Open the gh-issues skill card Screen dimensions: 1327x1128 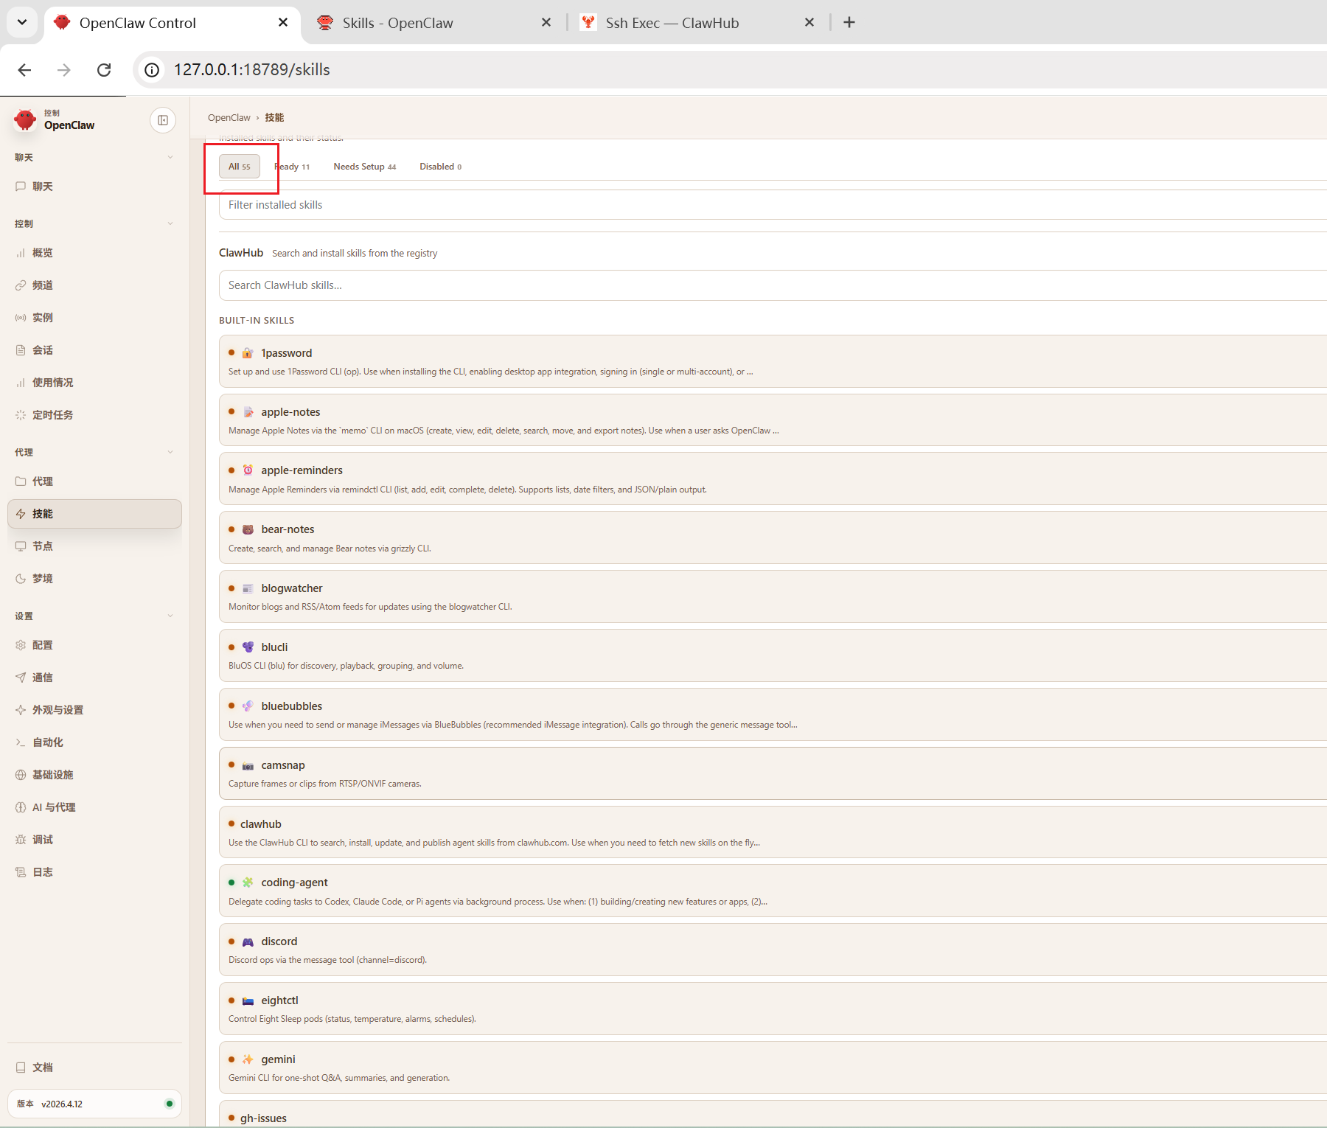[x=773, y=1114]
